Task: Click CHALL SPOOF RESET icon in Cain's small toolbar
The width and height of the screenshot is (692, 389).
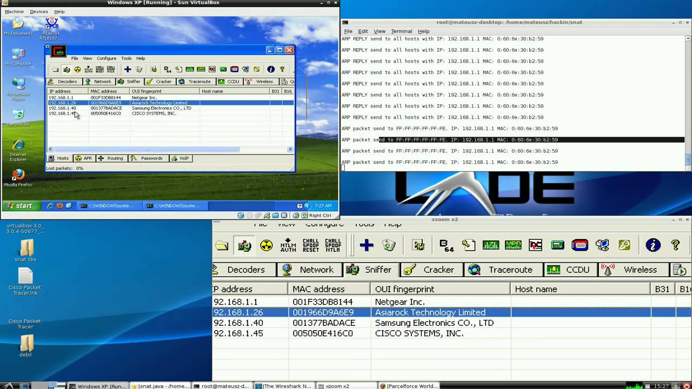Action: 99,69
